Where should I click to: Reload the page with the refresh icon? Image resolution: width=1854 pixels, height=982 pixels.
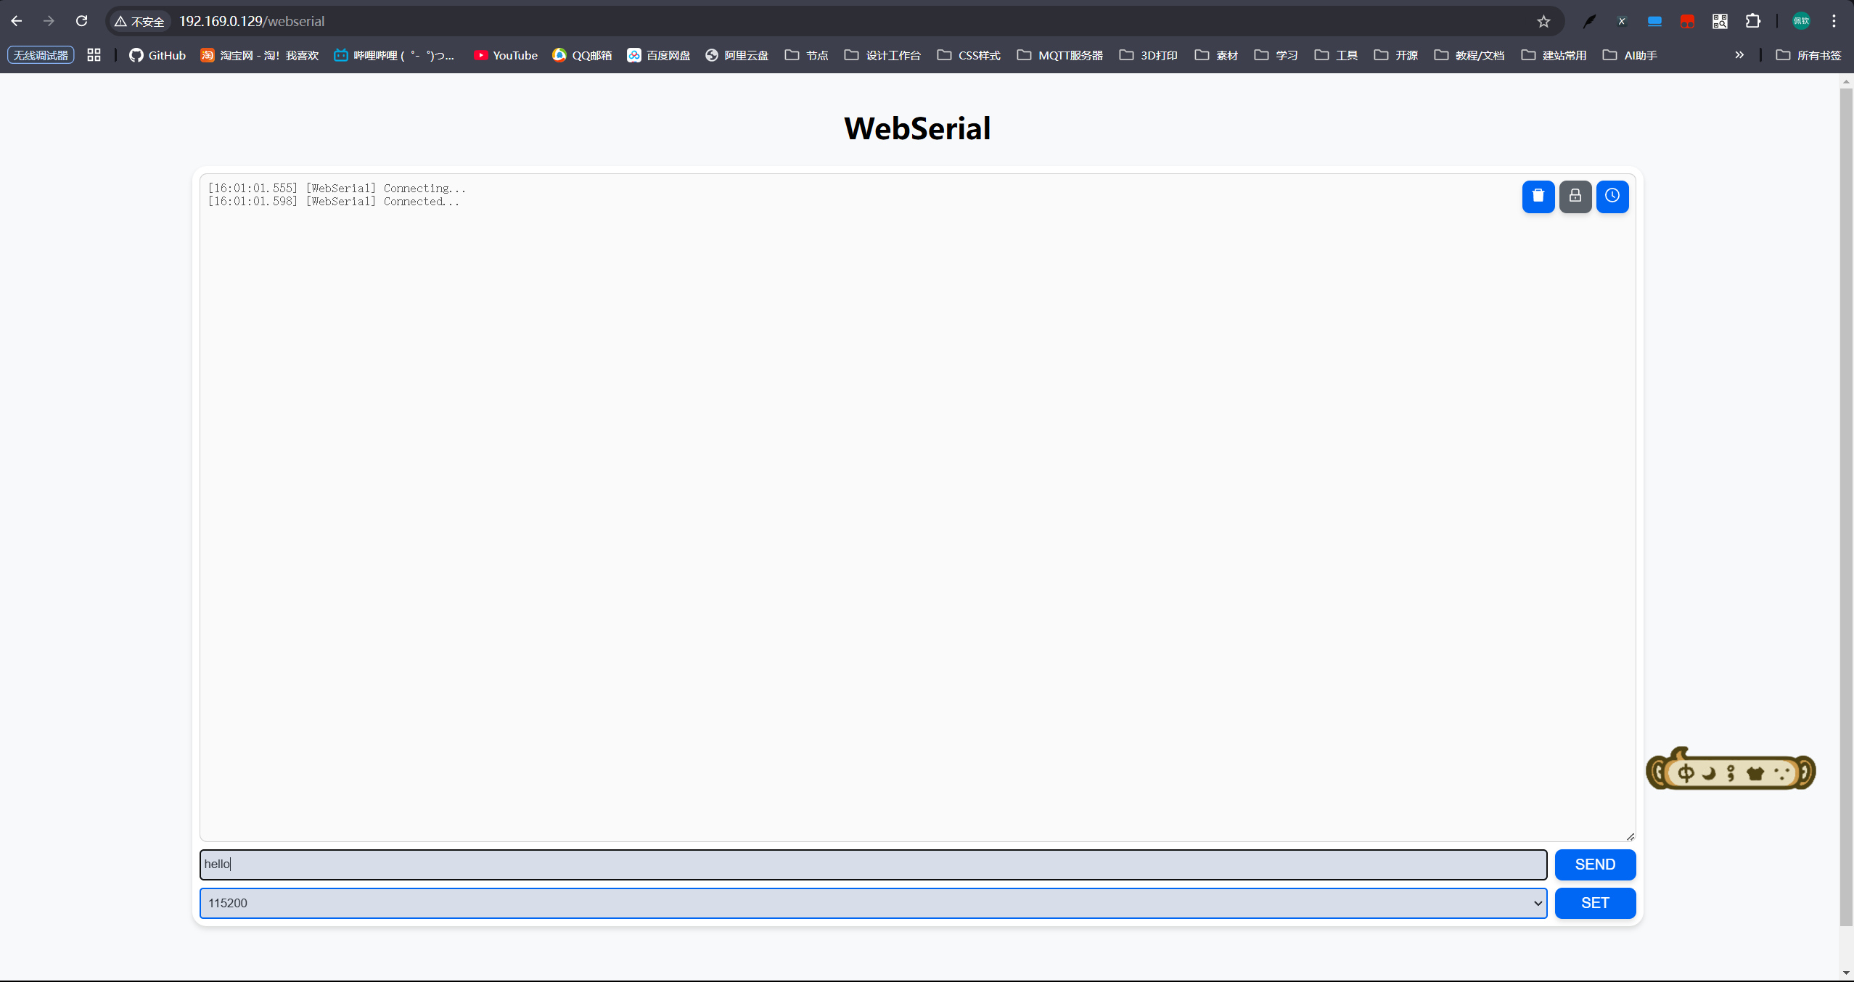[82, 21]
